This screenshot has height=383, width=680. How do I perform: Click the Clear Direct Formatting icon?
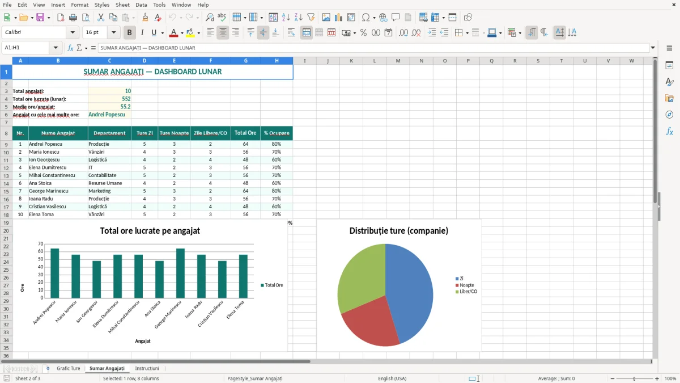pos(158,18)
